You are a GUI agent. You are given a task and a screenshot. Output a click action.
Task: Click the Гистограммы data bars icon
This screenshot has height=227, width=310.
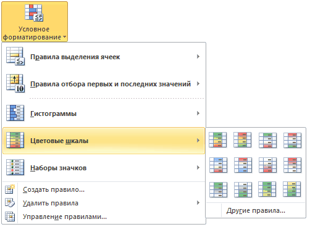click(x=15, y=113)
